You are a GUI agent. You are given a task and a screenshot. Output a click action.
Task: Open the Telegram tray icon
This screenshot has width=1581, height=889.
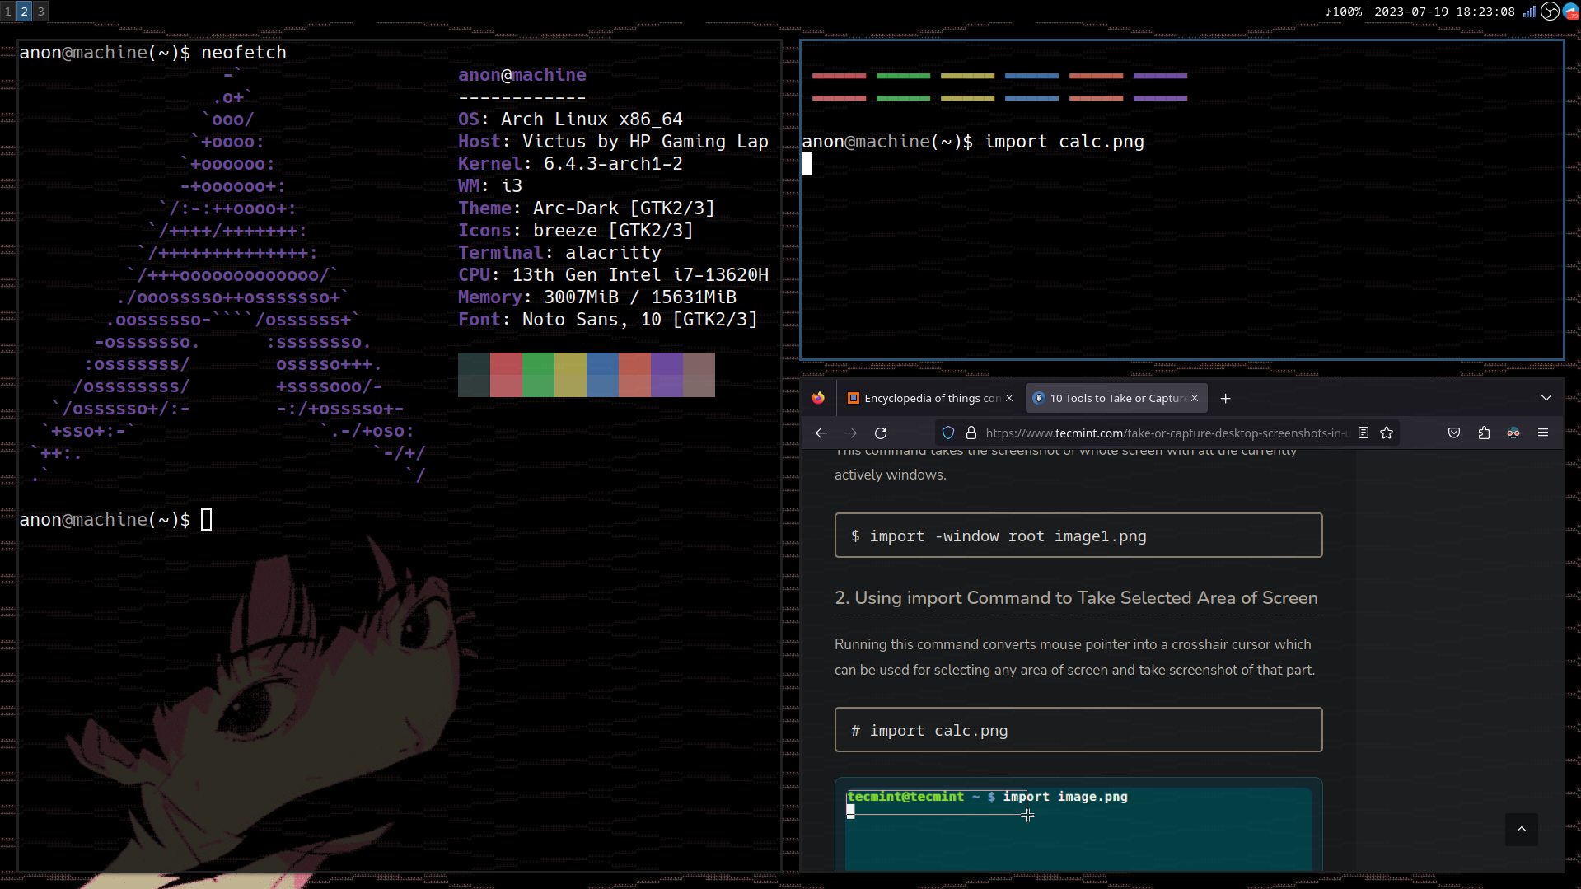click(x=1571, y=12)
